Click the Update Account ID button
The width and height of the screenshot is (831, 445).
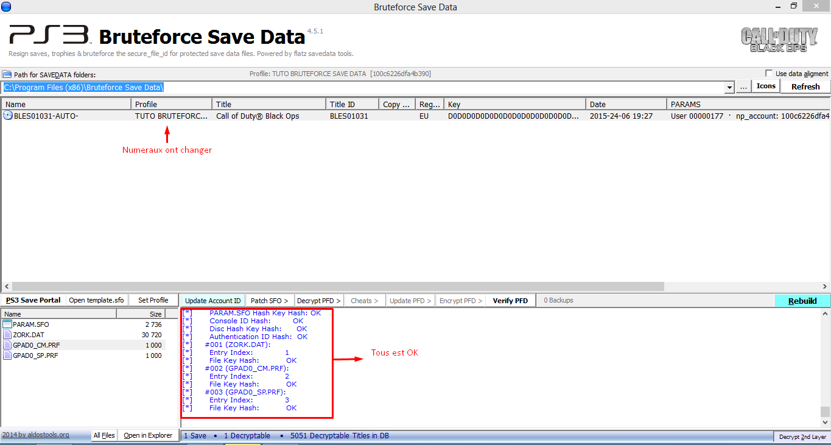point(213,301)
